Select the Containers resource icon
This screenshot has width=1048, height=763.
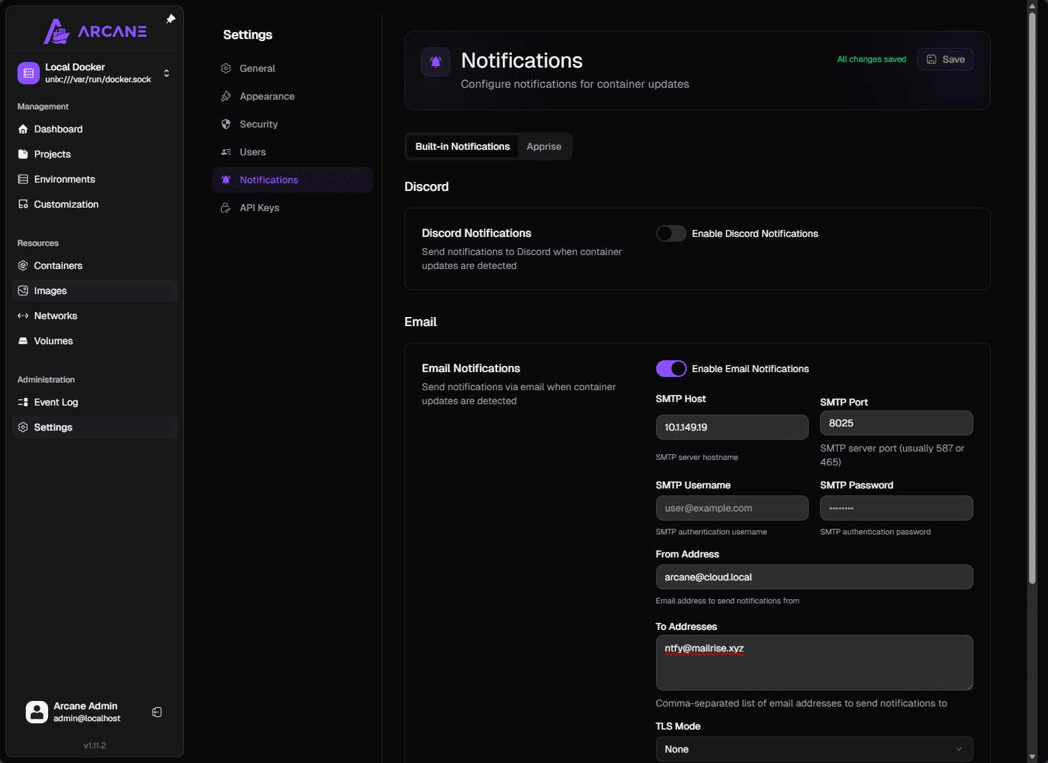[23, 265]
